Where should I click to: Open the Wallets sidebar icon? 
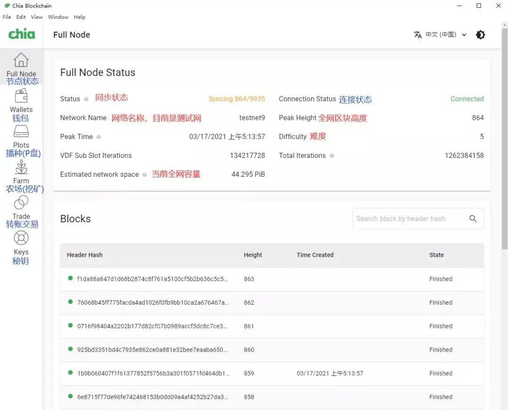pyautogui.click(x=21, y=96)
